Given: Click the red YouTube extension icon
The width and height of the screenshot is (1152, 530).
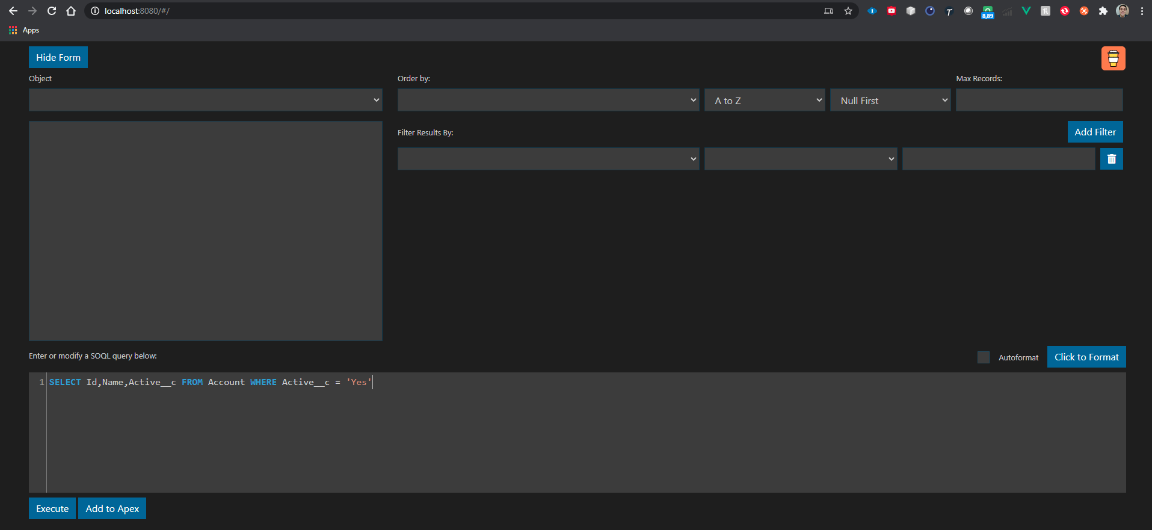Looking at the screenshot, I should 892,11.
